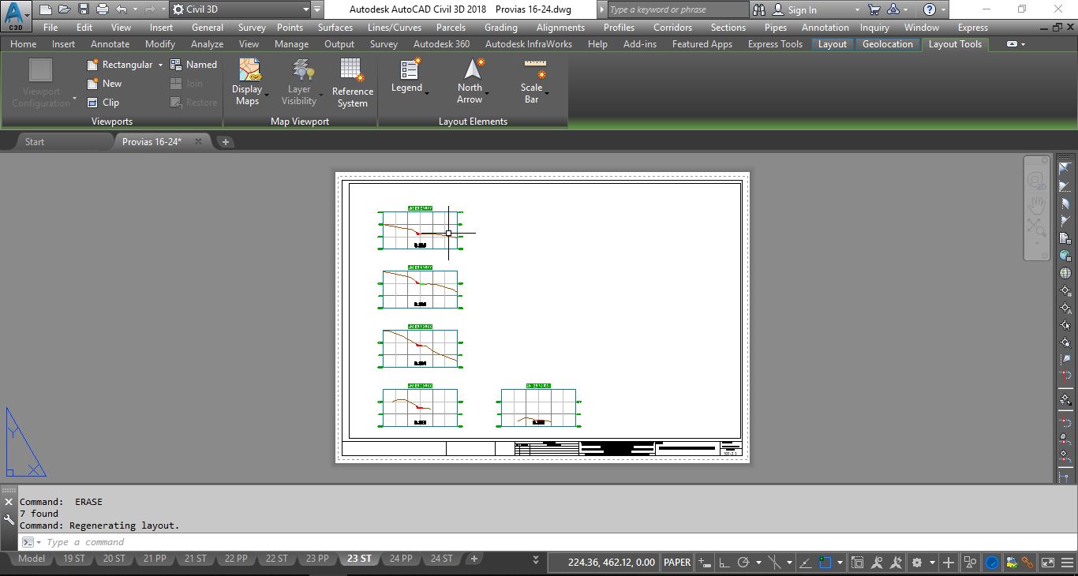
Task: Click the Save icon in quick access toolbar
Action: [84, 9]
